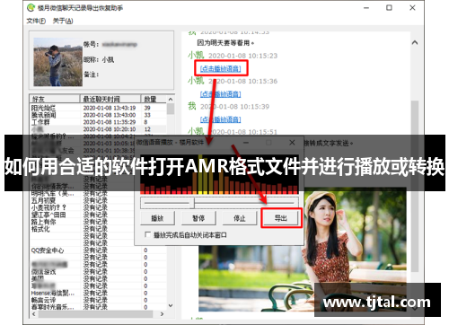Select 腾讯新闻 in the friend list
Image resolution: width=449 pixels, height=325 pixels.
(x=44, y=115)
